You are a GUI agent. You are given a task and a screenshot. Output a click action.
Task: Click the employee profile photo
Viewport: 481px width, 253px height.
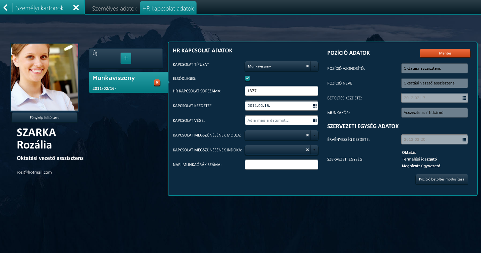click(x=45, y=77)
